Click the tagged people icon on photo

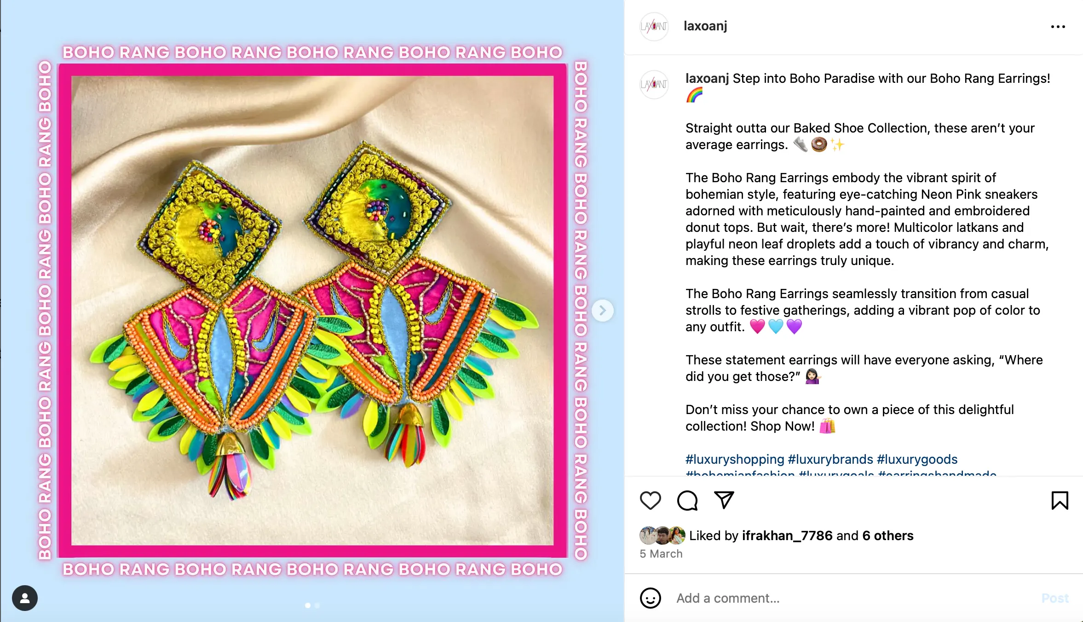click(25, 598)
